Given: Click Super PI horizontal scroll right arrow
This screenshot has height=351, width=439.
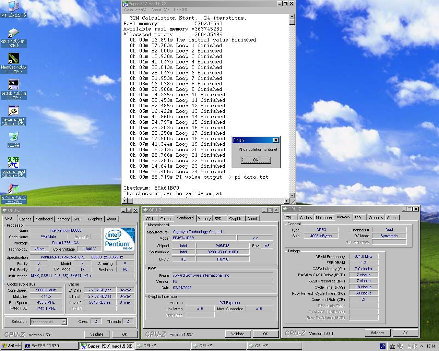Looking at the screenshot, I should coord(287,201).
